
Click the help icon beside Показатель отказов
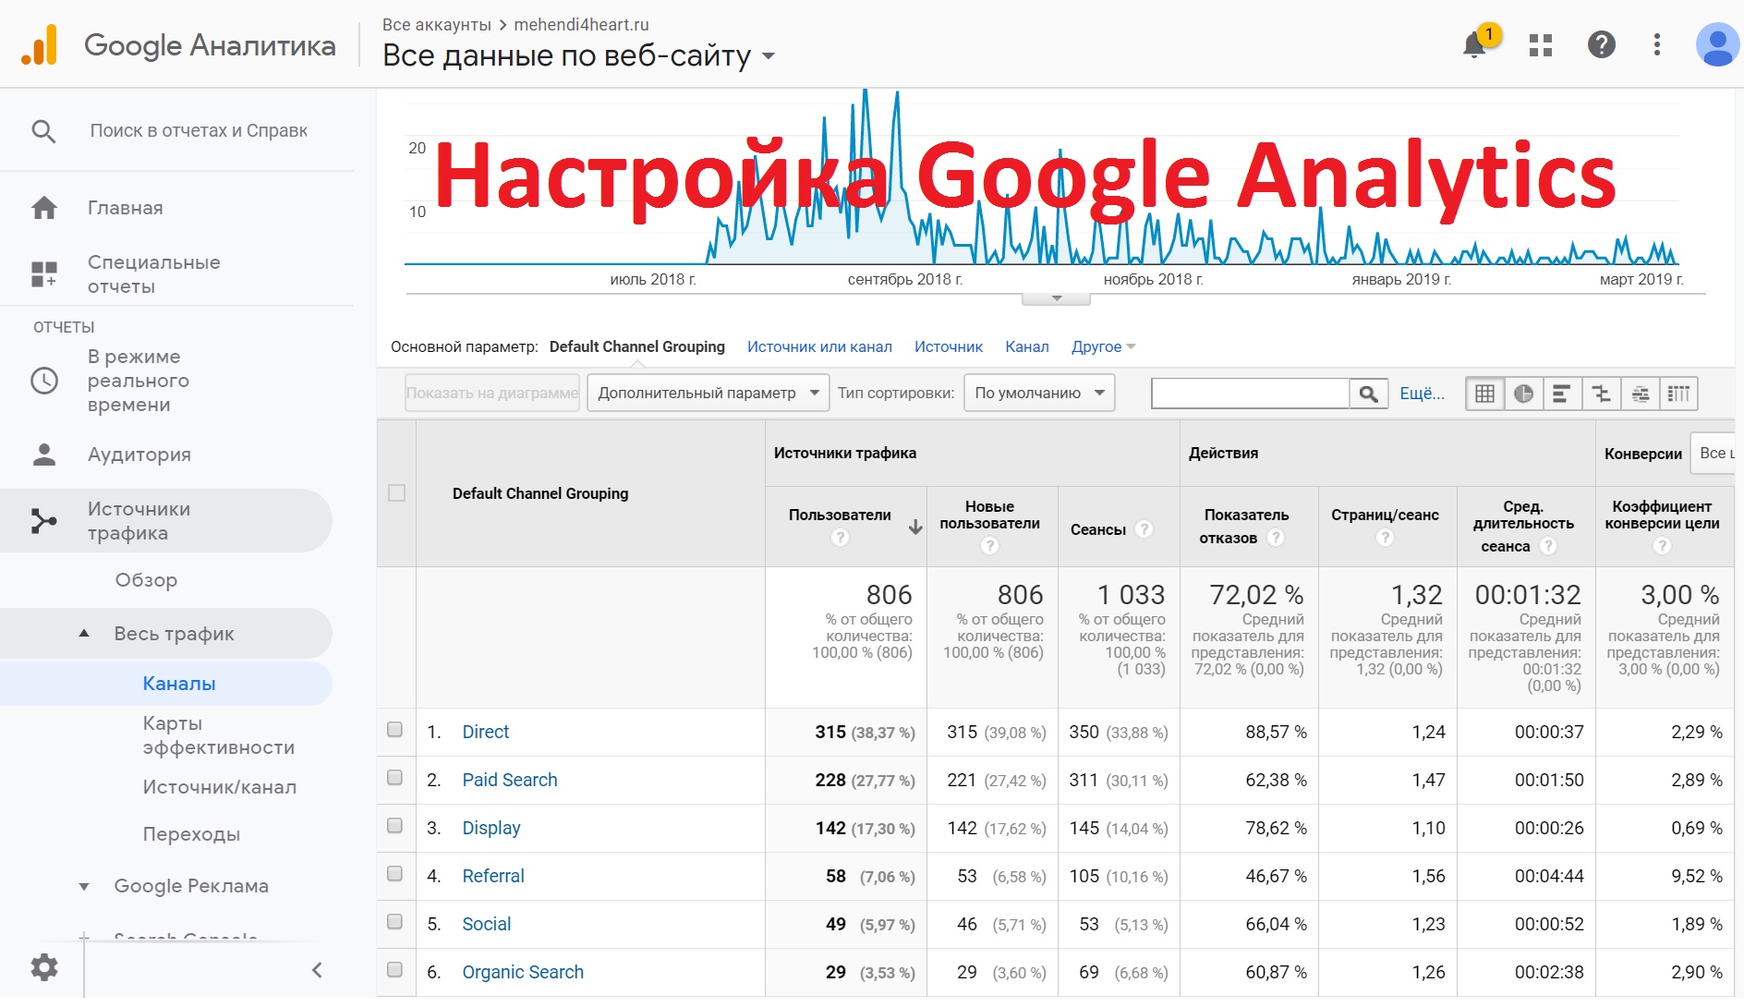tap(1276, 538)
